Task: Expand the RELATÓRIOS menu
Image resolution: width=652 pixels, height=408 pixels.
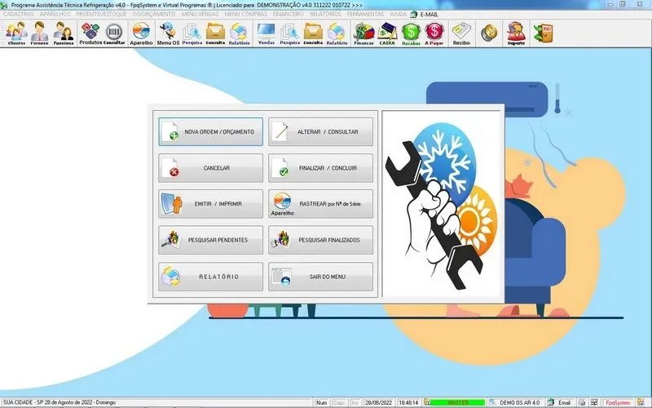Action: [x=326, y=15]
